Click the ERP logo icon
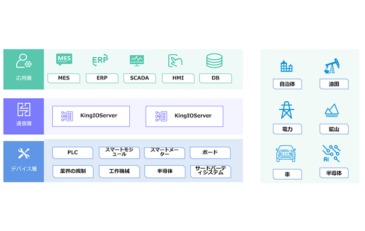 pyautogui.click(x=100, y=61)
